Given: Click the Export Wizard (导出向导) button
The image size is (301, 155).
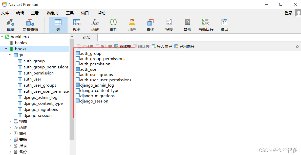Looking at the screenshot, I should (x=184, y=46).
